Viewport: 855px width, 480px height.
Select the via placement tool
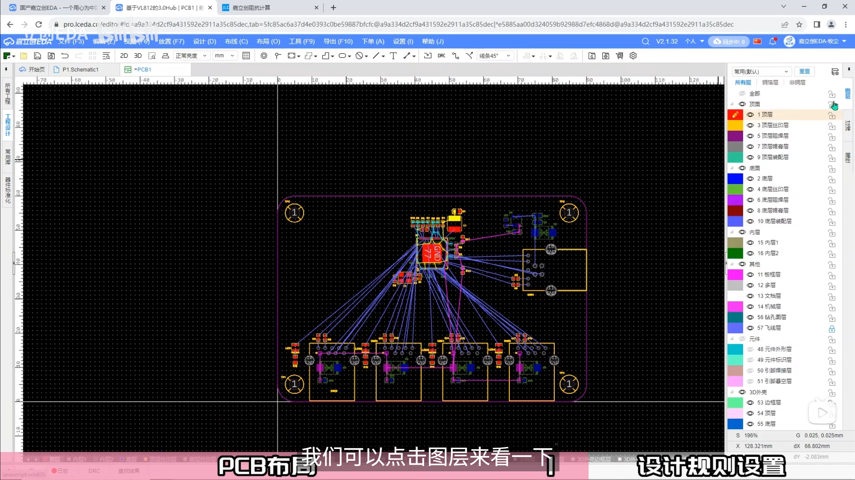pos(264,56)
